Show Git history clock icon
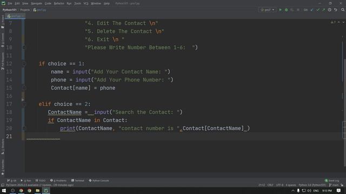346x194 pixels. (329, 10)
